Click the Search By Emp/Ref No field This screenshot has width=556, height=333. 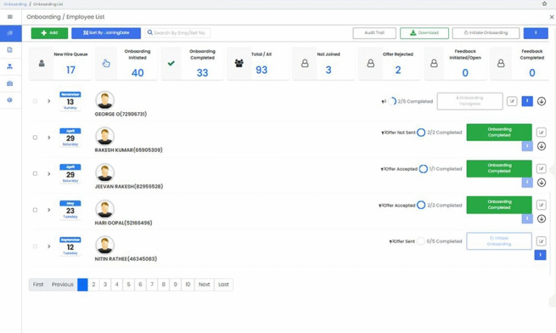click(x=178, y=33)
